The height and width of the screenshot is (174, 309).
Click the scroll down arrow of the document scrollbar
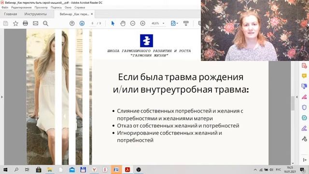click(293, 163)
